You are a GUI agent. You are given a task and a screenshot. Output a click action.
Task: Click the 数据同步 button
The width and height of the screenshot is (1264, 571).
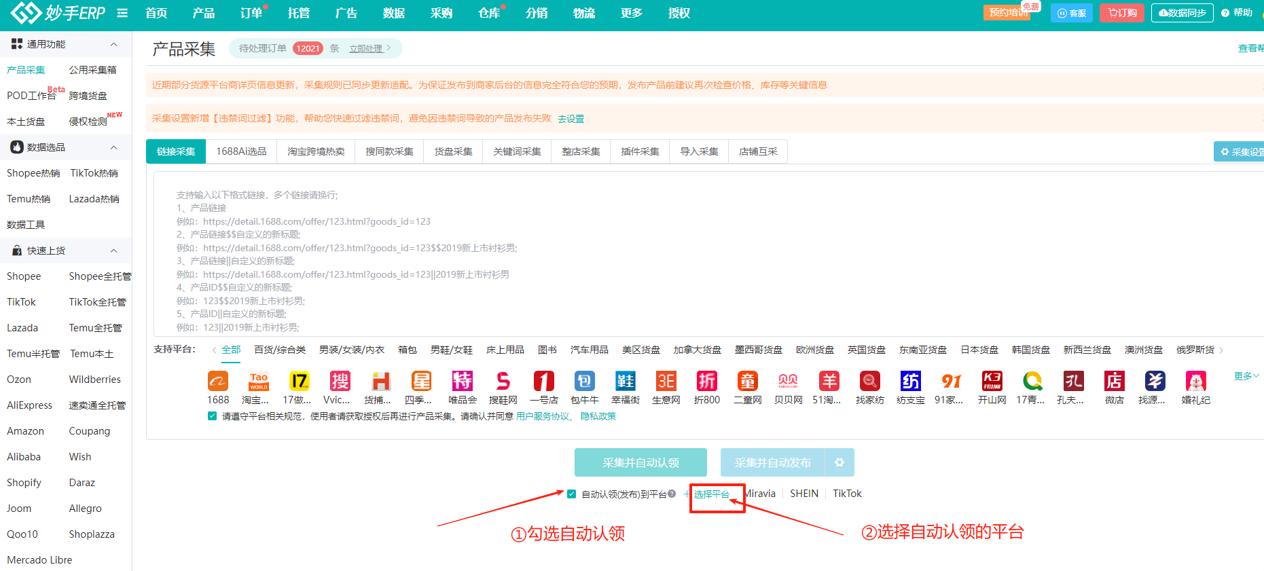click(1182, 13)
